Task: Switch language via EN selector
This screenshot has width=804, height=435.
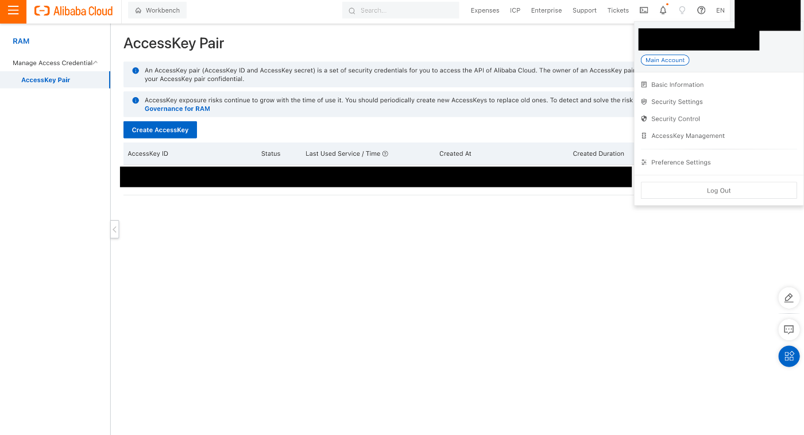Action: [x=720, y=10]
